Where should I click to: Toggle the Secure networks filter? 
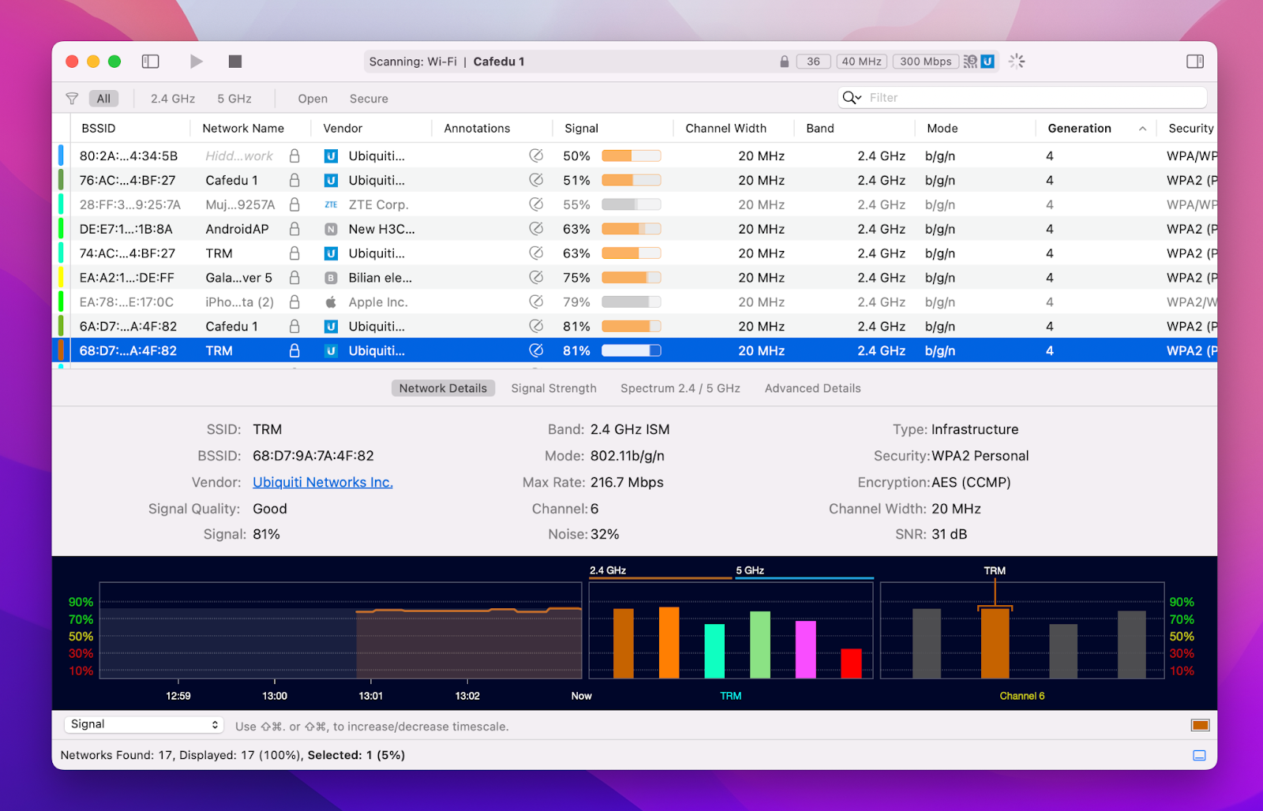click(369, 99)
